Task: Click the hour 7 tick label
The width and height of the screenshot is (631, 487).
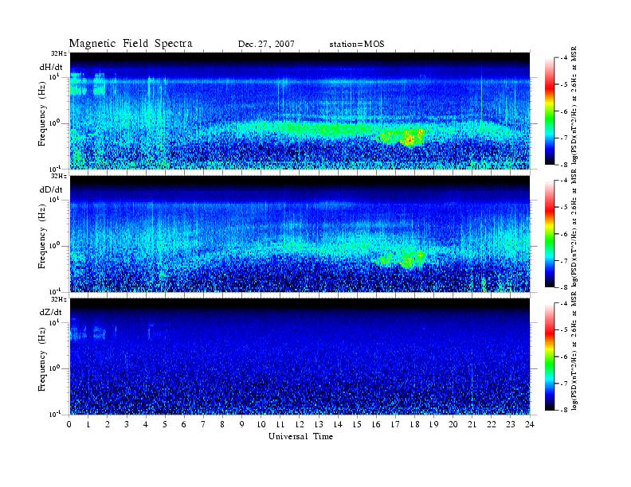Action: point(203,424)
